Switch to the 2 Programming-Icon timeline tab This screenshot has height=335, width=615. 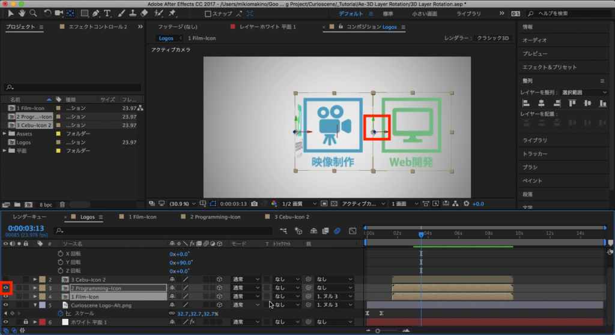215,216
